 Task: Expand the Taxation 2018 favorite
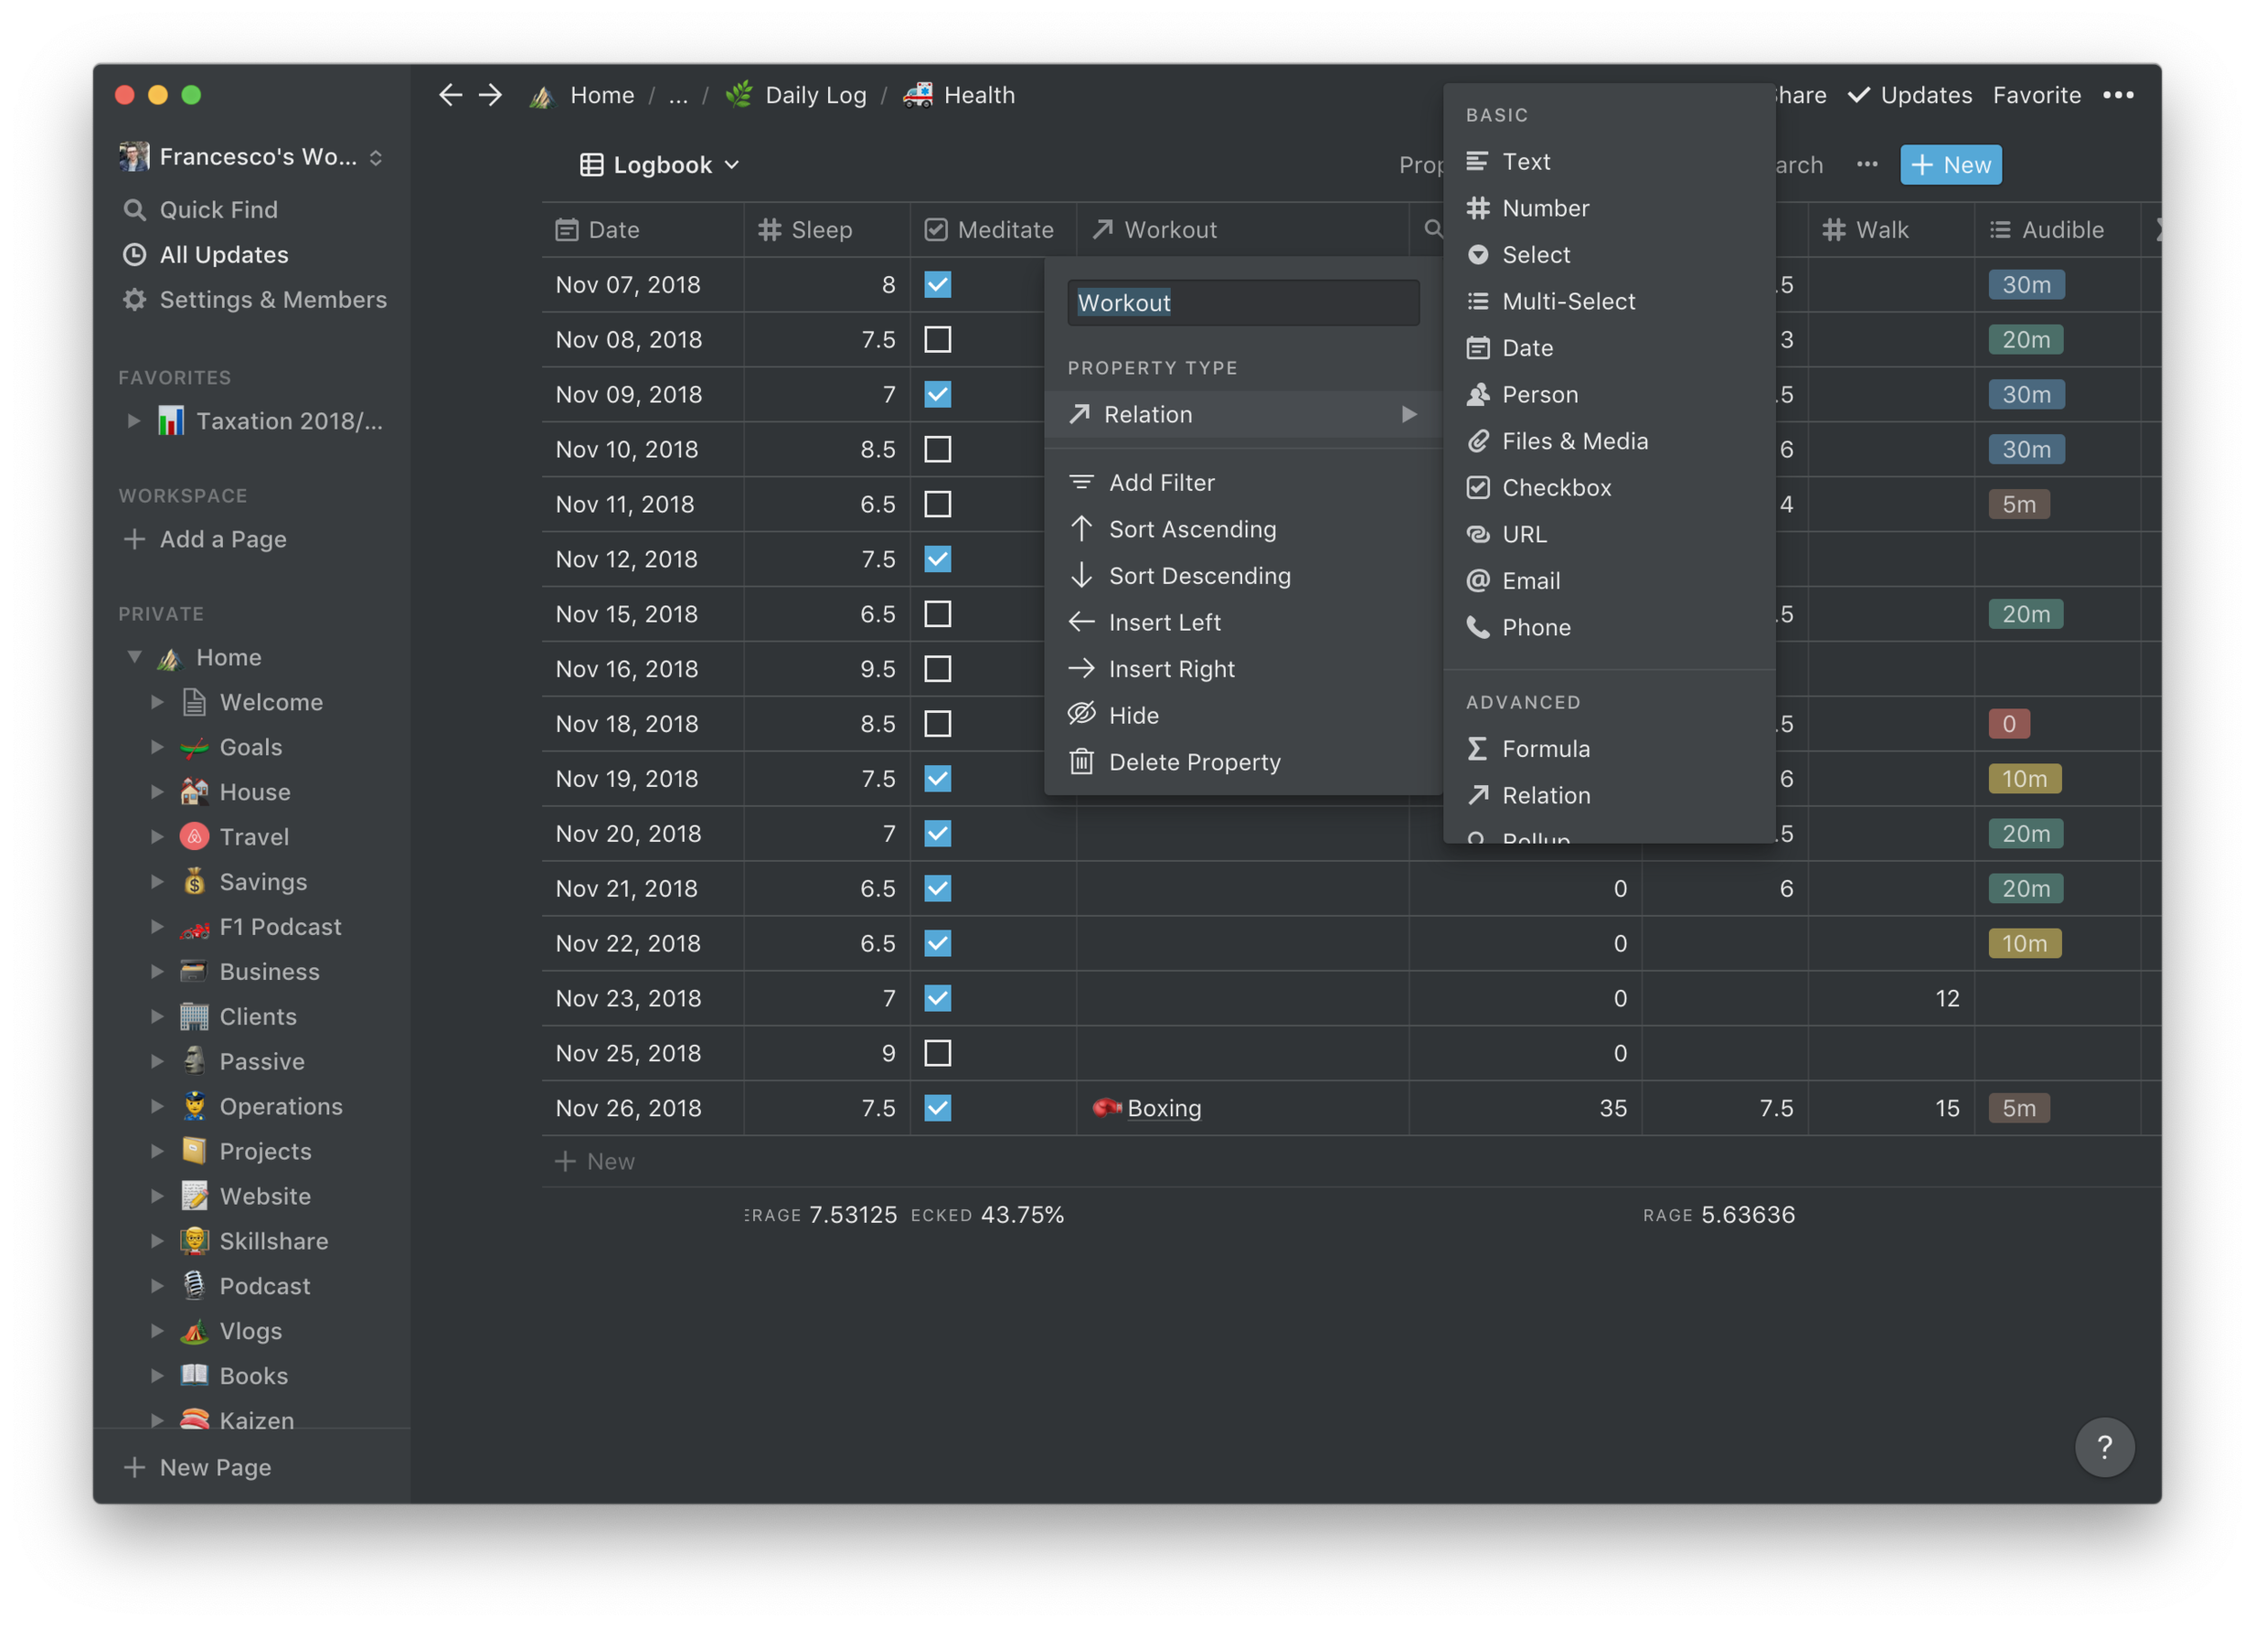pyautogui.click(x=135, y=421)
